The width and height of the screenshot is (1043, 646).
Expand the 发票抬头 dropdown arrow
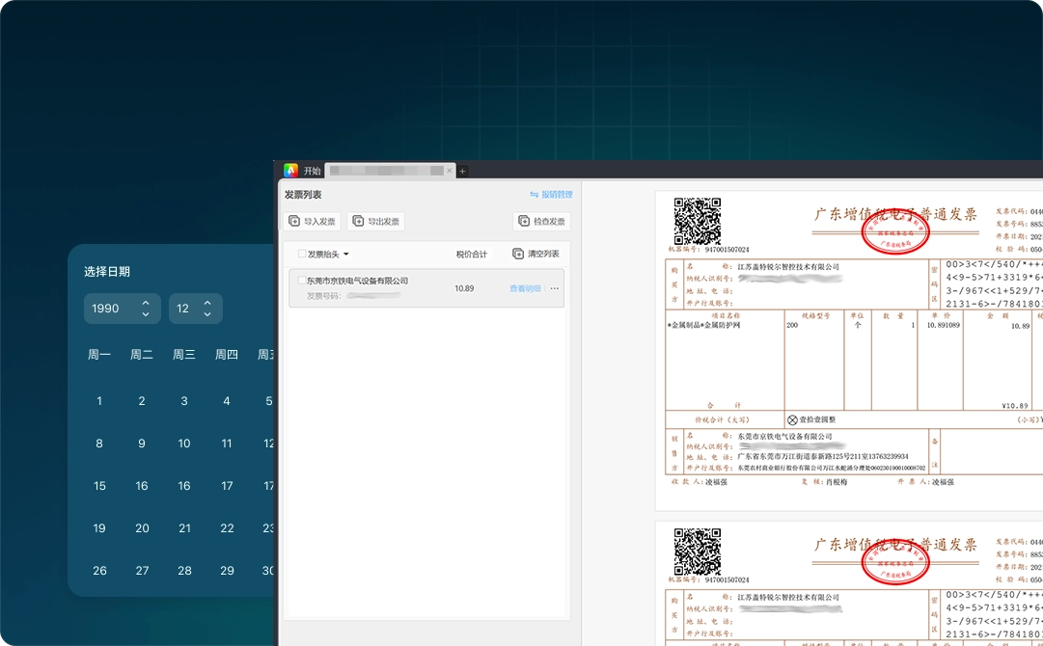pyautogui.click(x=345, y=254)
